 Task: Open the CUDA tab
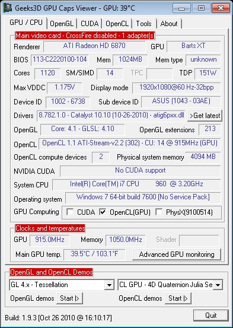90,24
